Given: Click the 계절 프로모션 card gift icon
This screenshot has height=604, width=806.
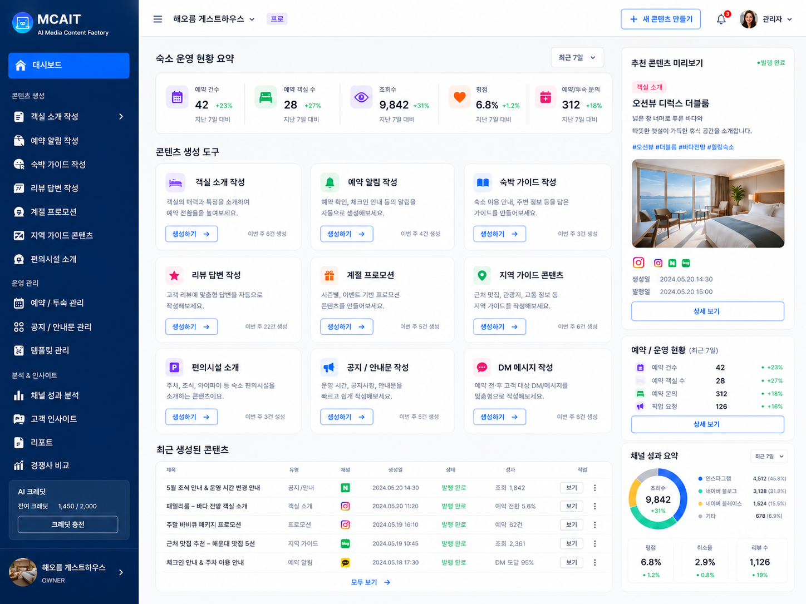Looking at the screenshot, I should click(x=330, y=275).
